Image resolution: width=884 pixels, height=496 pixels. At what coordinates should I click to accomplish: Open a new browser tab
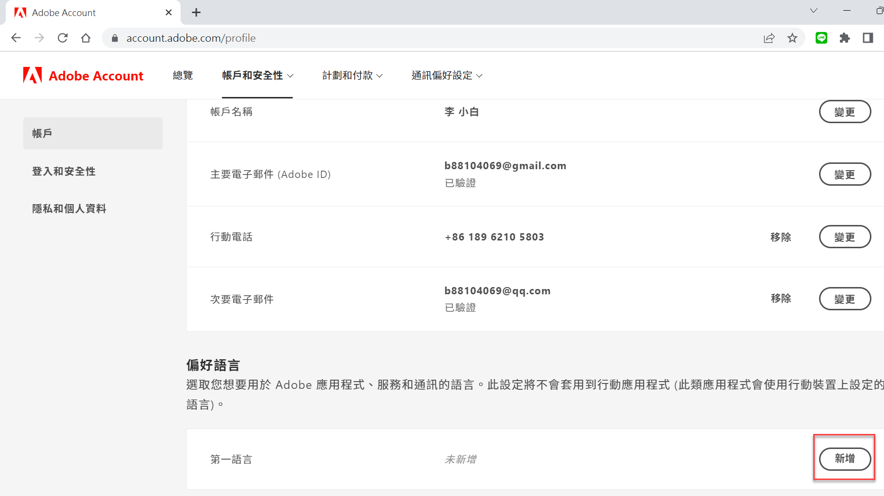(x=196, y=13)
